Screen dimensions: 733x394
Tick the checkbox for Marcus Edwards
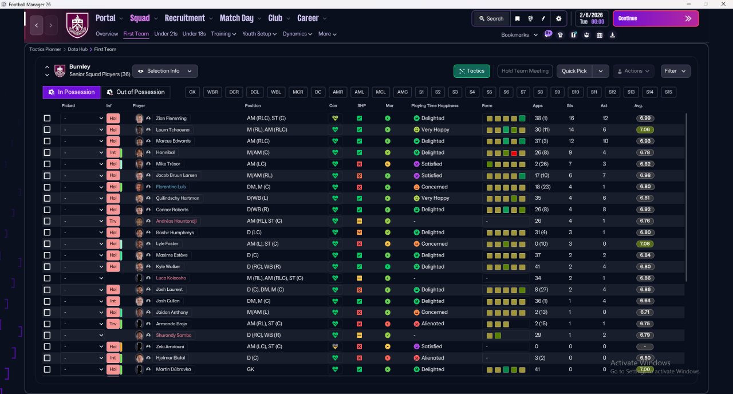47,141
